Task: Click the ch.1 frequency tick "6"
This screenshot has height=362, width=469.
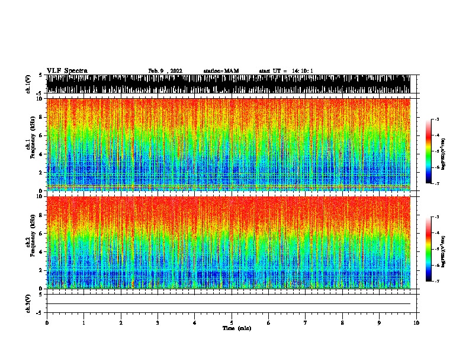Action: pyautogui.click(x=41, y=135)
